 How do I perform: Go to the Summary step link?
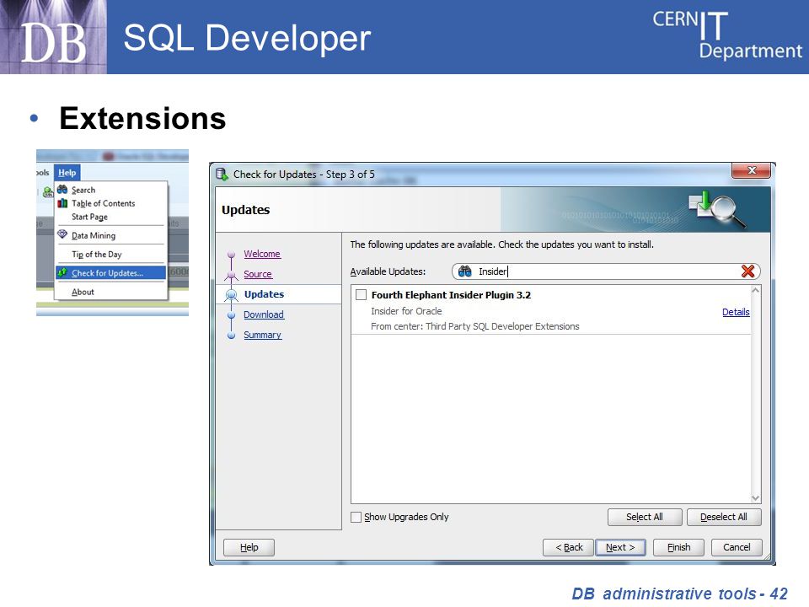pyautogui.click(x=263, y=335)
